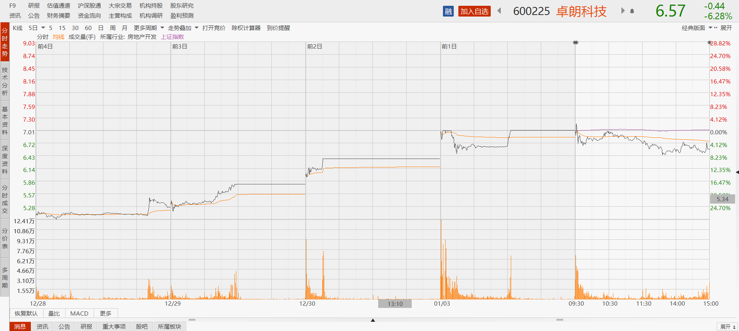Viewport: 739px width, 331px height.
Task: Open the 多周期 sidebar panel
Action: pyautogui.click(x=5, y=278)
